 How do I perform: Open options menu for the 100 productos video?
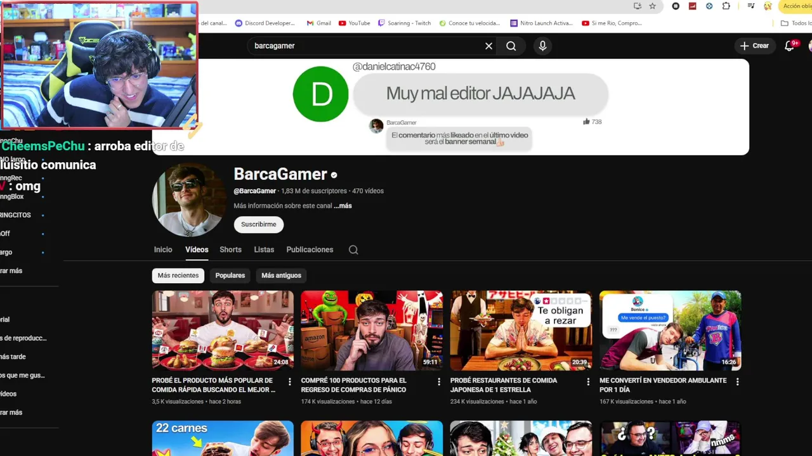pos(438,382)
